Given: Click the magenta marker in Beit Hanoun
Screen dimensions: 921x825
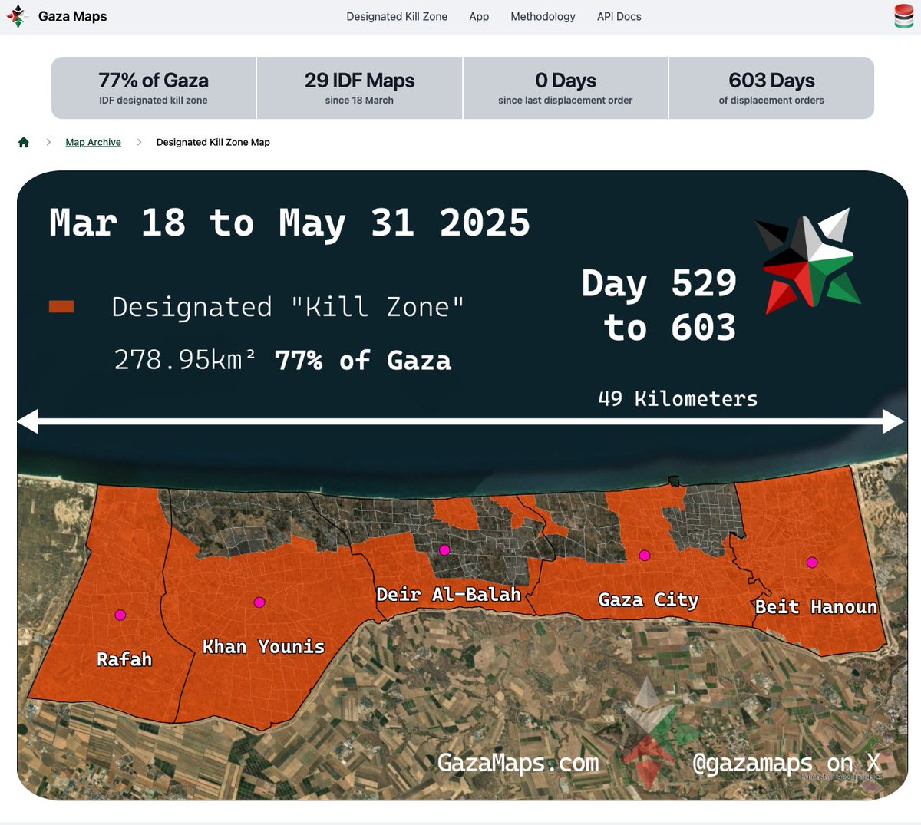Looking at the screenshot, I should point(812,563).
